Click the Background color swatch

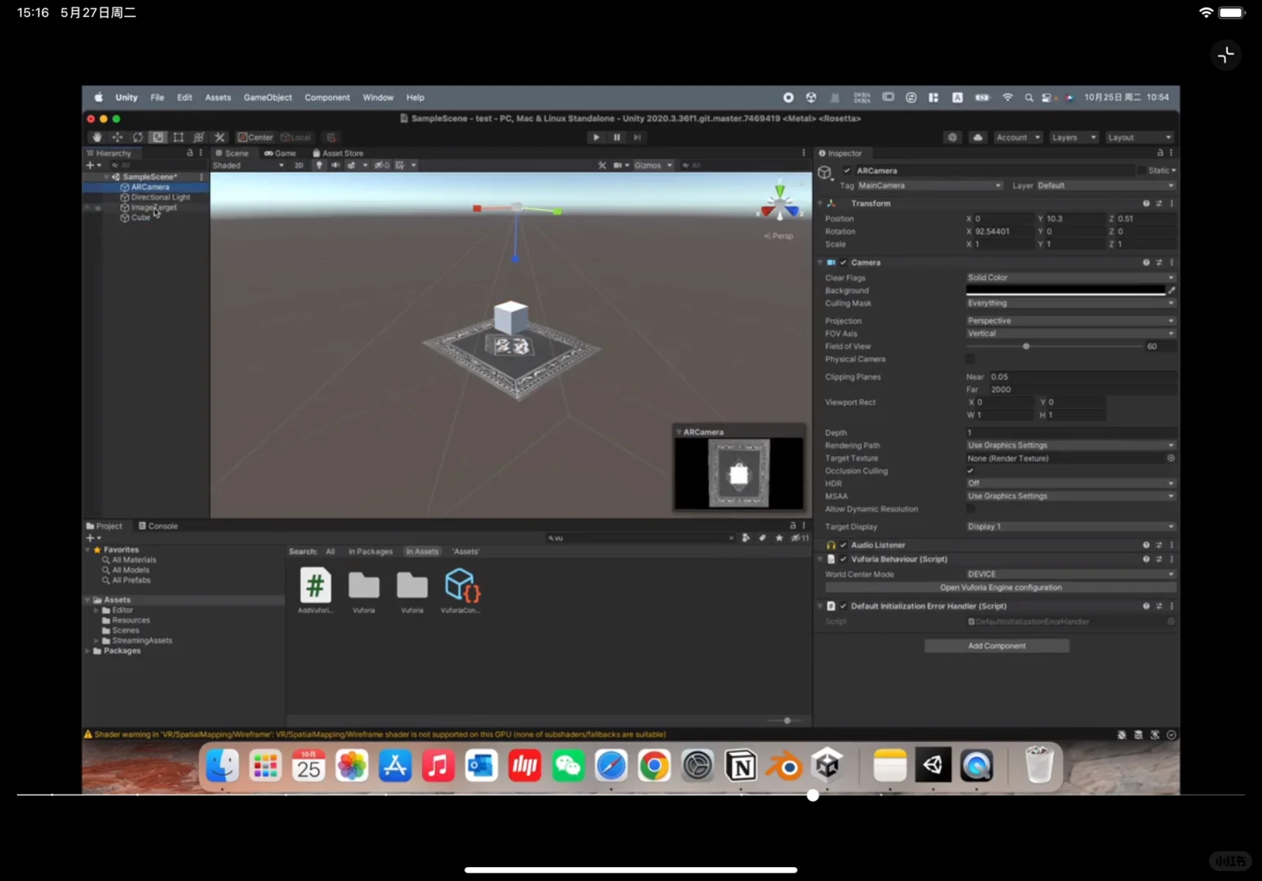coord(1065,290)
